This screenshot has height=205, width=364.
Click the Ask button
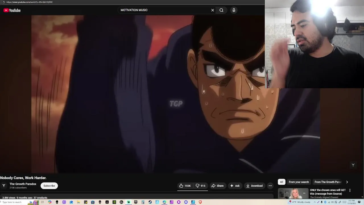(235, 186)
